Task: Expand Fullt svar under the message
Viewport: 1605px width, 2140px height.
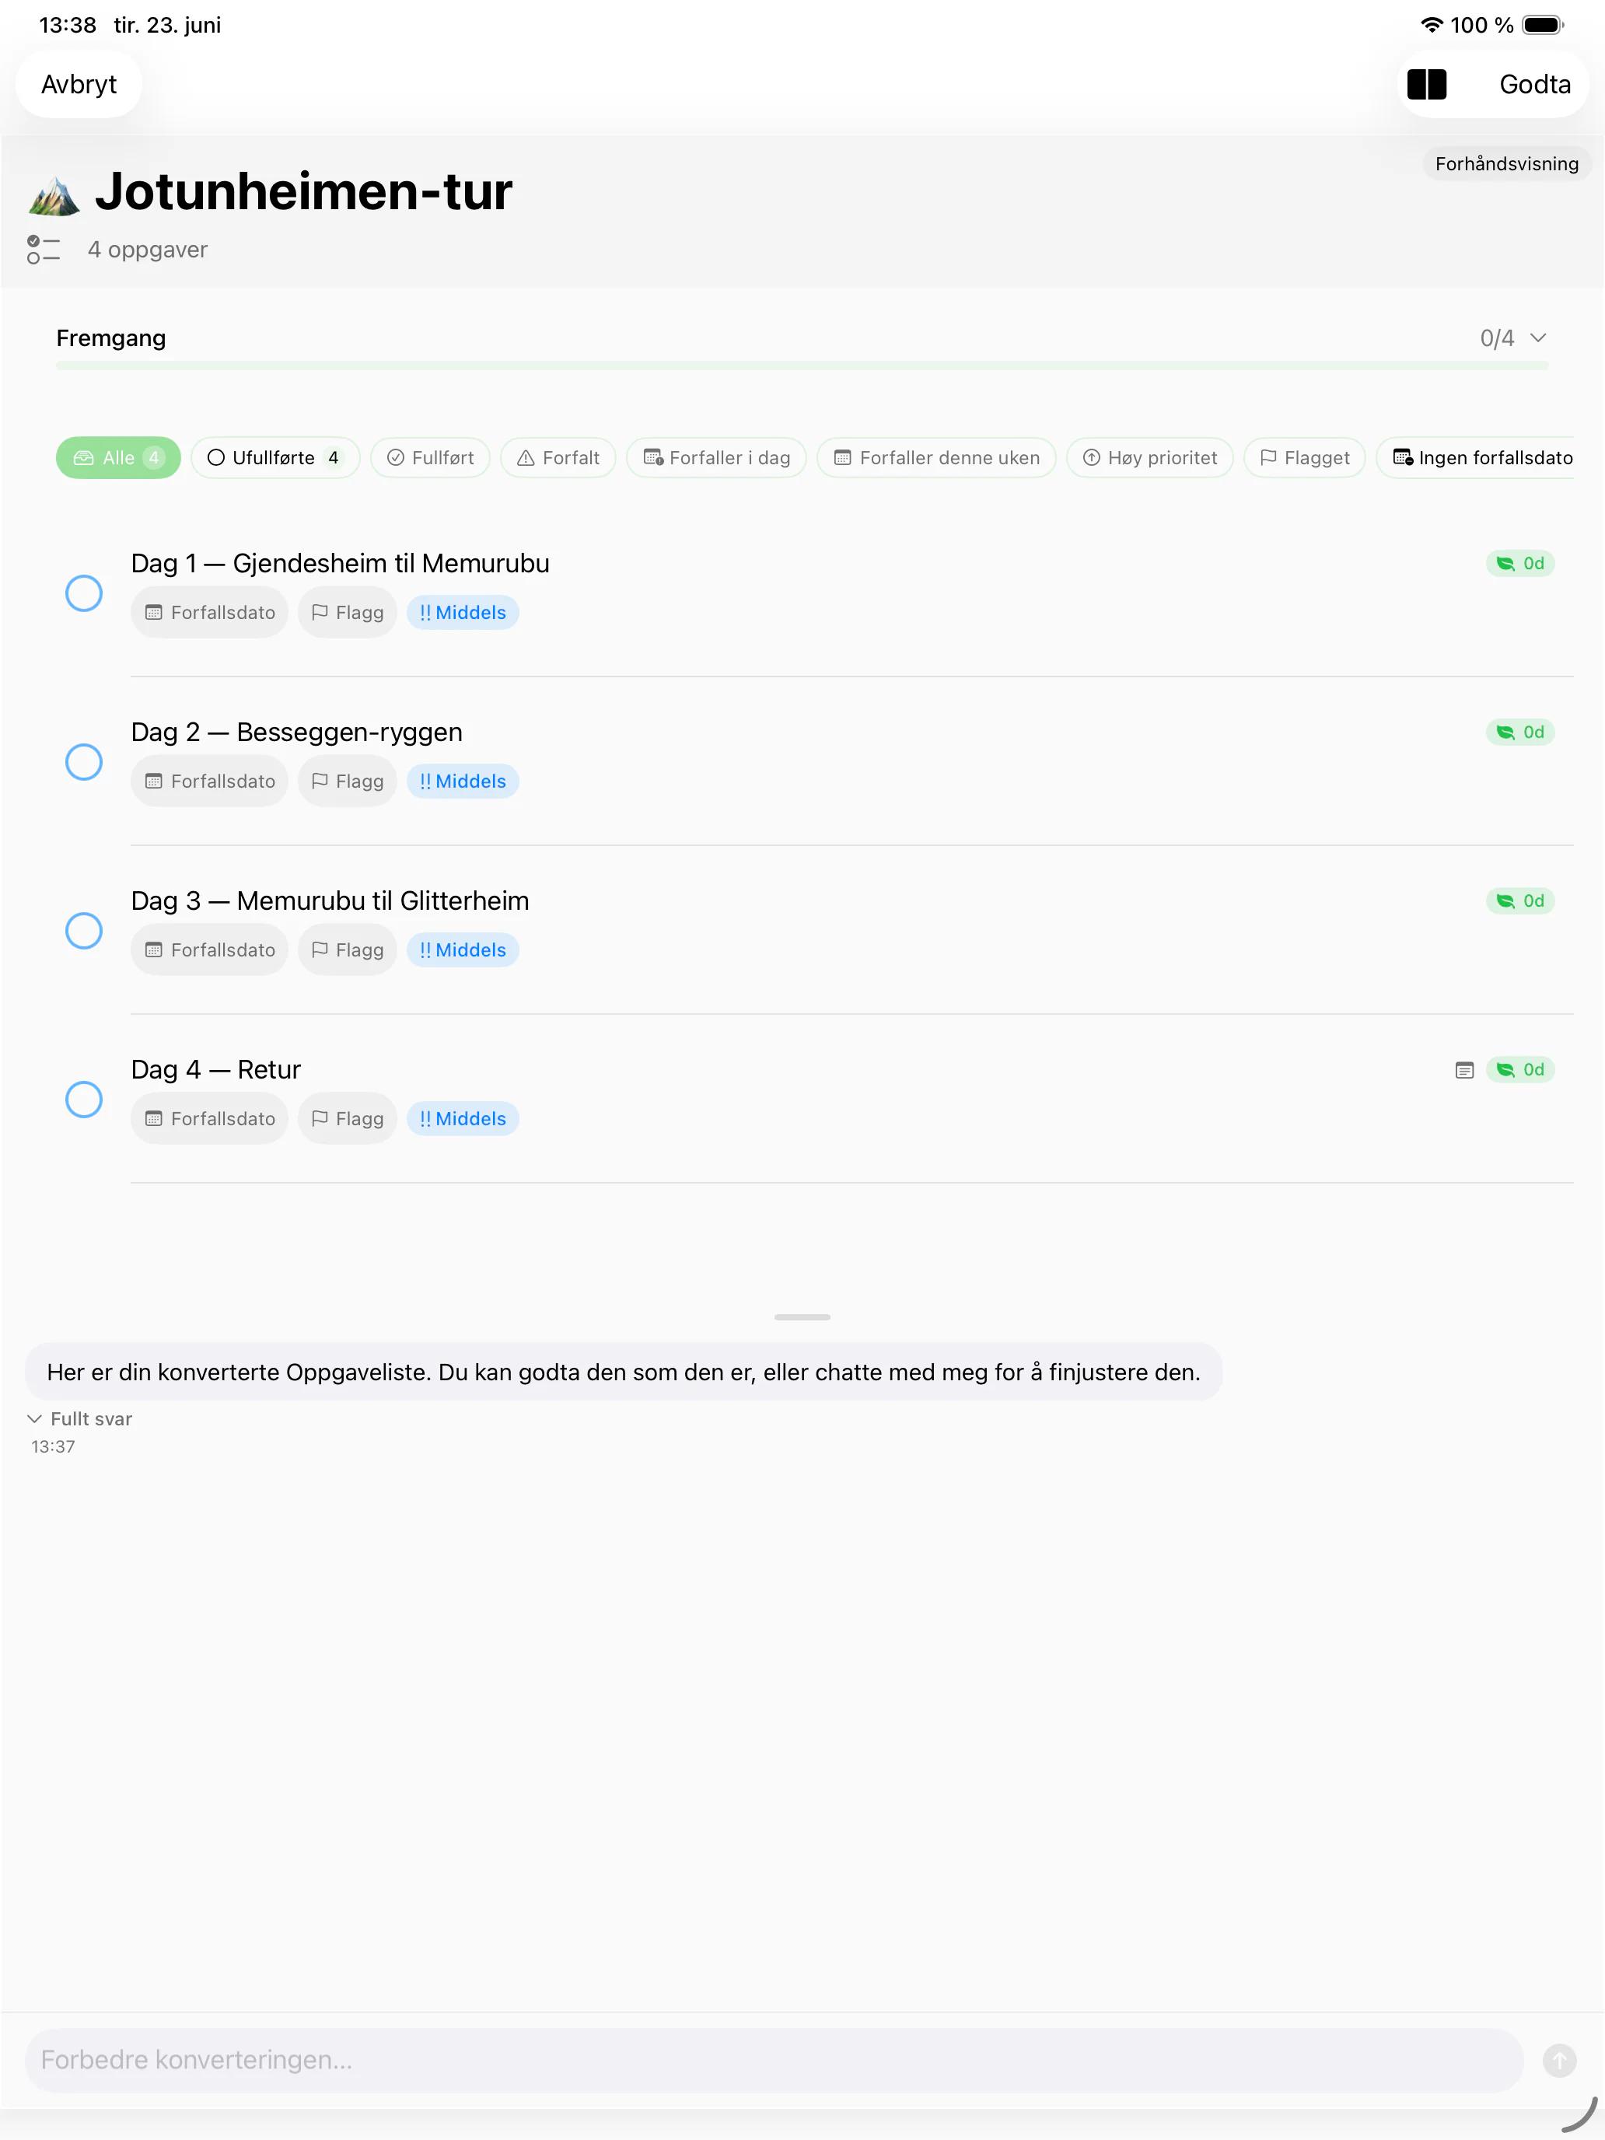Action: click(x=80, y=1418)
